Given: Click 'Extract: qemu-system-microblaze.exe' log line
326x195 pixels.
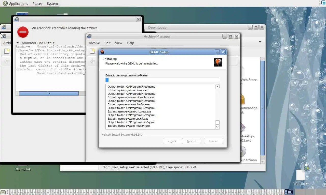Looking at the screenshot, I should point(131,97).
